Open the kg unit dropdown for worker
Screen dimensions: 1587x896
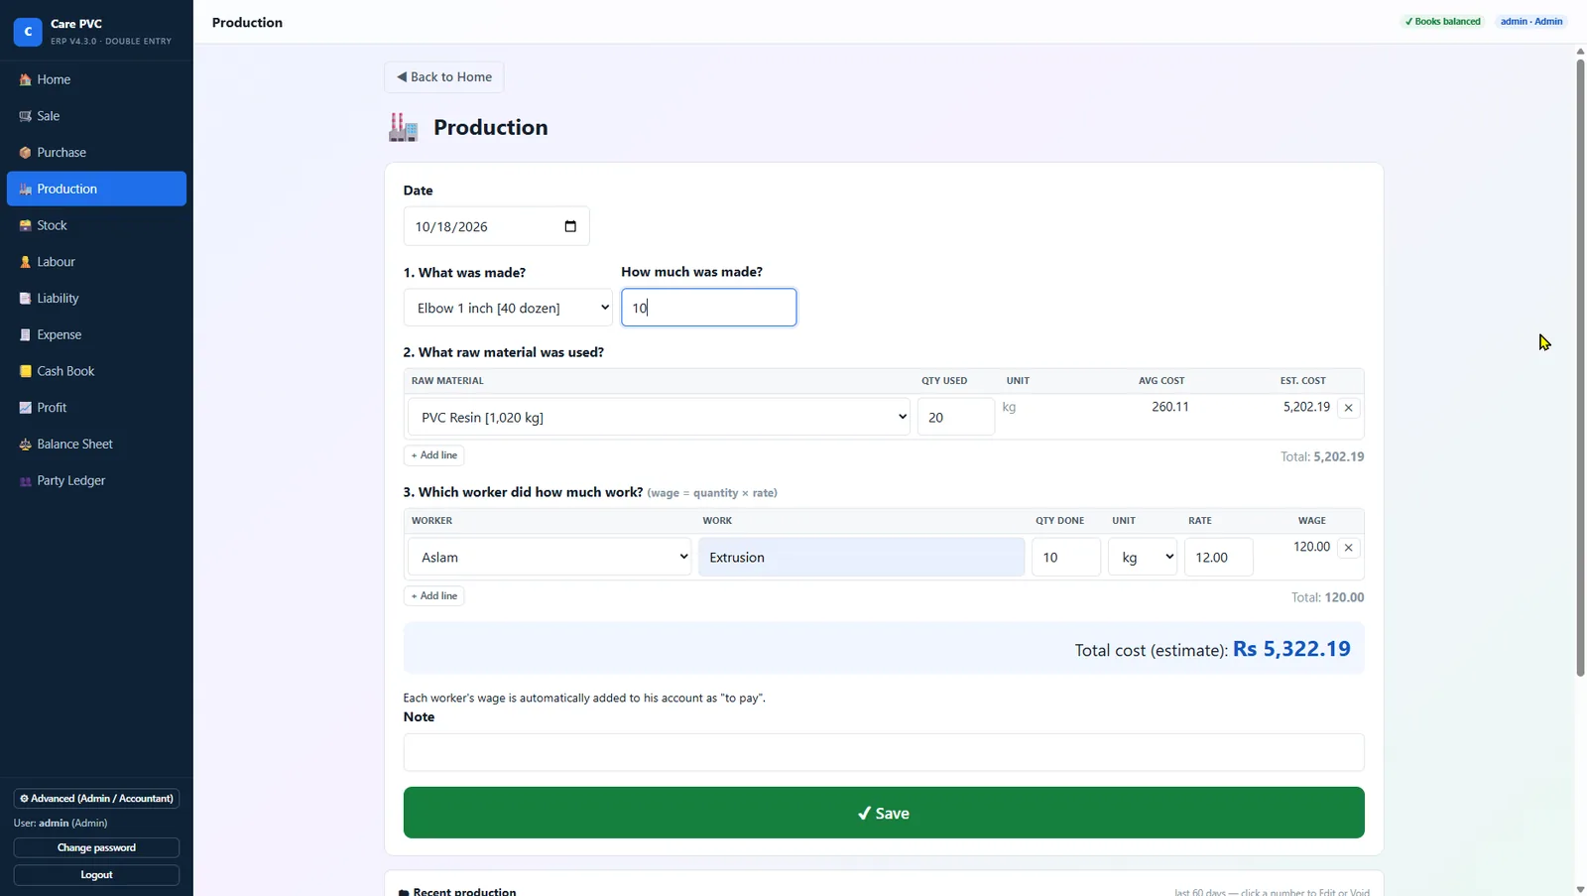[x=1143, y=557]
